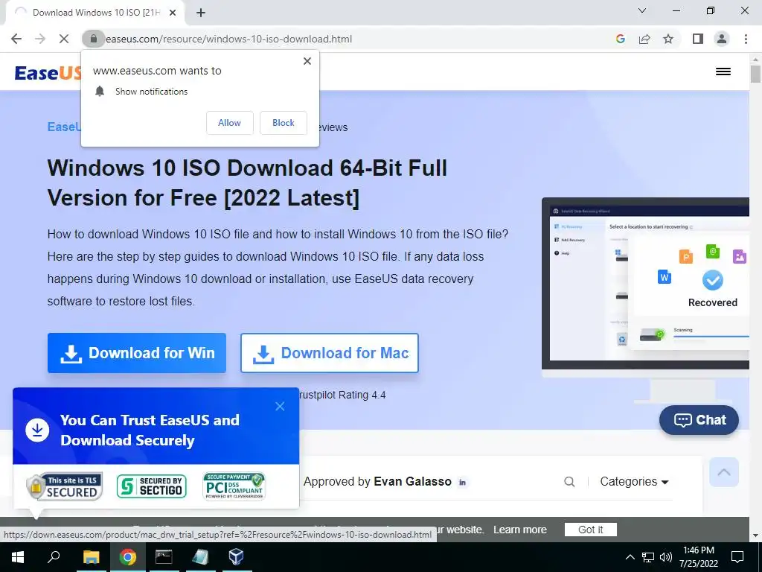Open the tab search dropdown arrow
Viewport: 762px width, 572px height.
642,10
